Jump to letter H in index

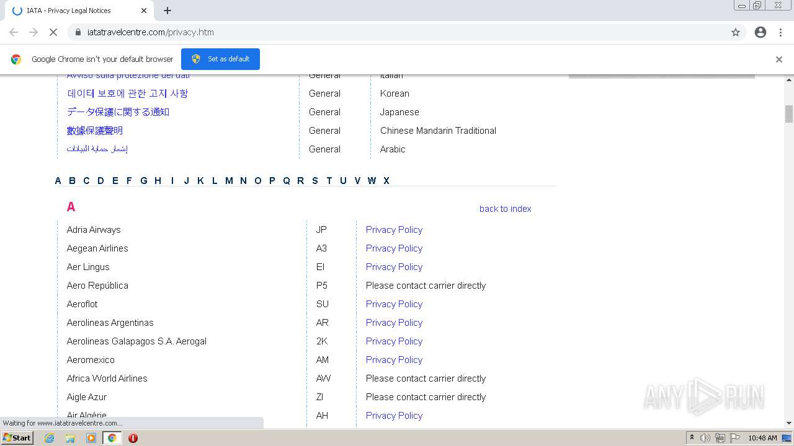158,181
